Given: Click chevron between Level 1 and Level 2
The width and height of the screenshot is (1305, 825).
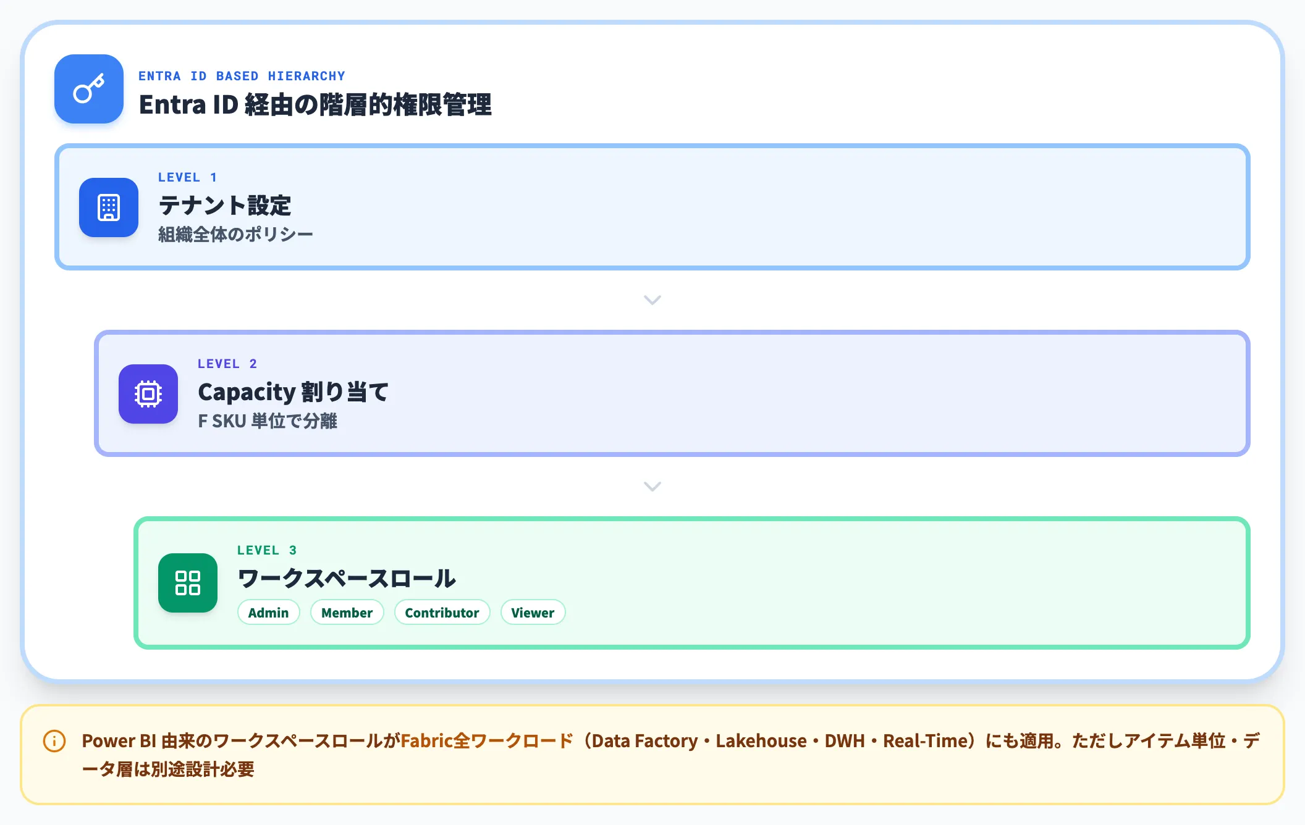Looking at the screenshot, I should point(652,300).
